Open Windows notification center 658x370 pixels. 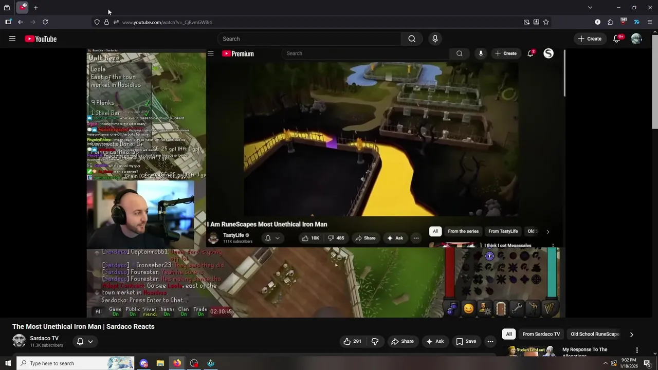(647, 363)
